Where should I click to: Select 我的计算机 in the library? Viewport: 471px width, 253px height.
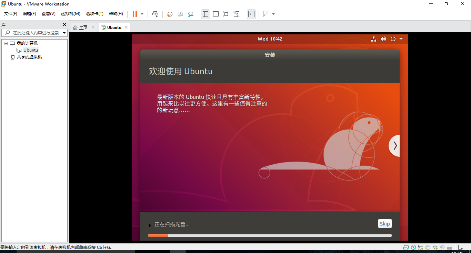point(27,43)
